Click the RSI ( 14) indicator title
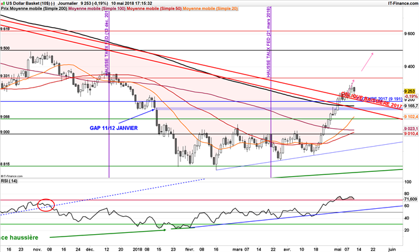 pyautogui.click(x=9, y=181)
